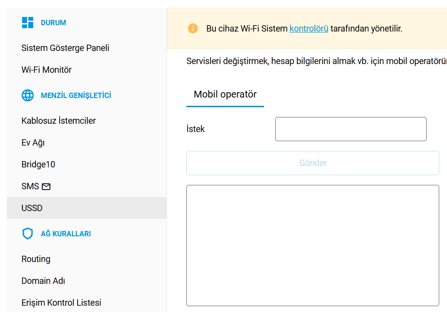Open the Bridge10 page

[38, 164]
